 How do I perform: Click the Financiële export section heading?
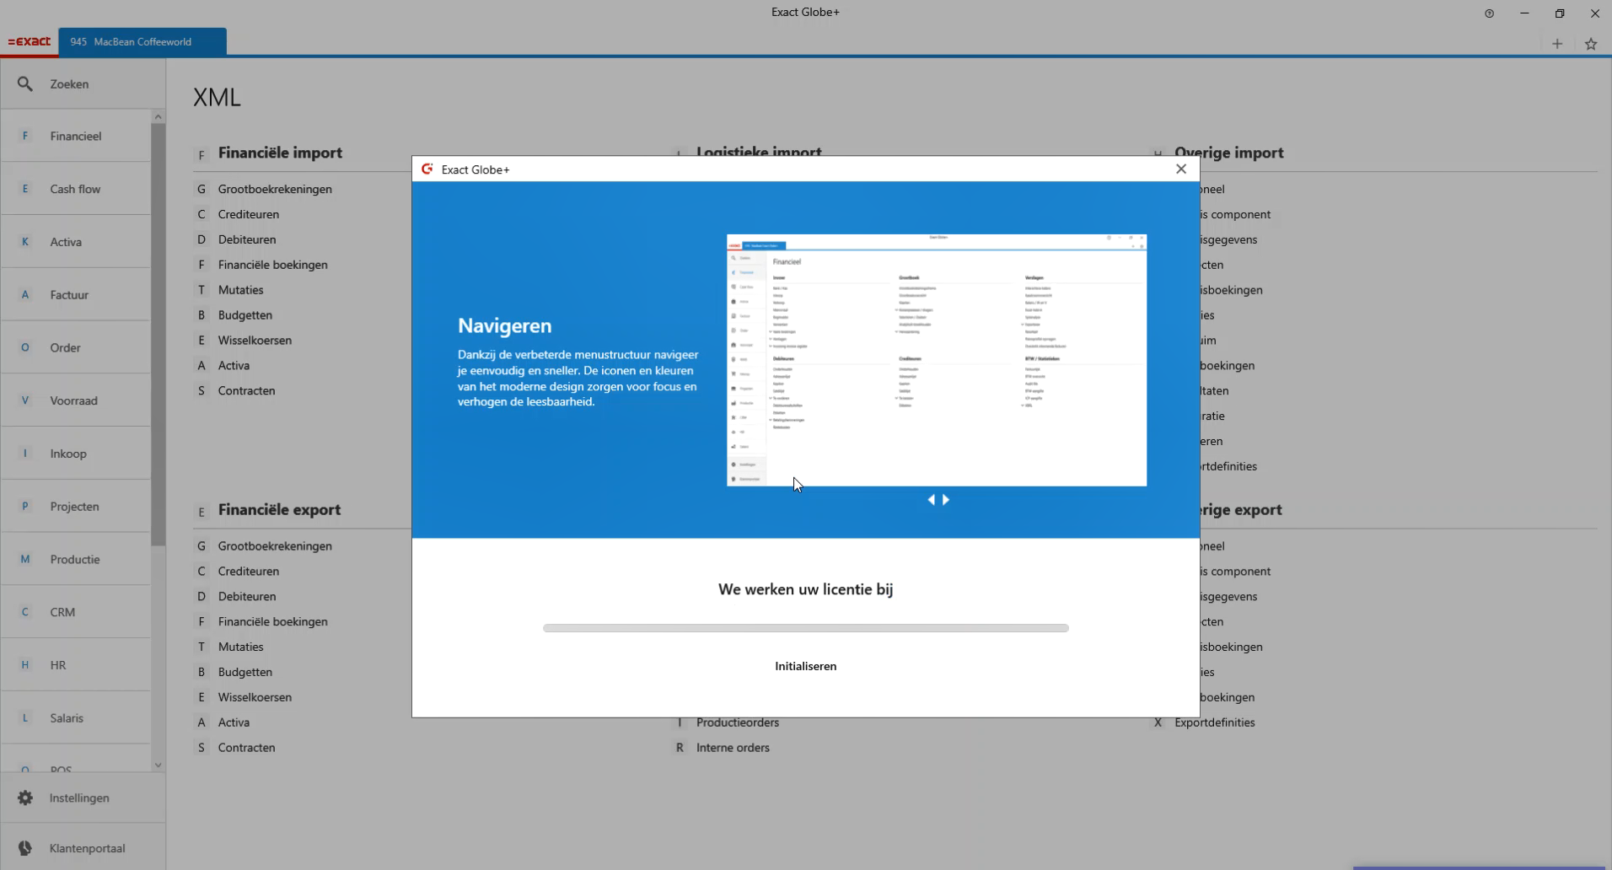pyautogui.click(x=279, y=510)
